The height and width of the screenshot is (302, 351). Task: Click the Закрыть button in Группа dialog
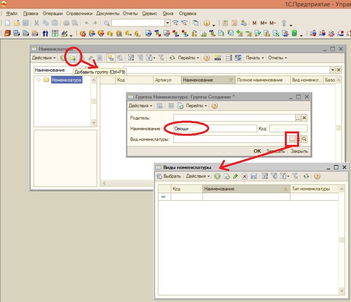click(x=299, y=151)
